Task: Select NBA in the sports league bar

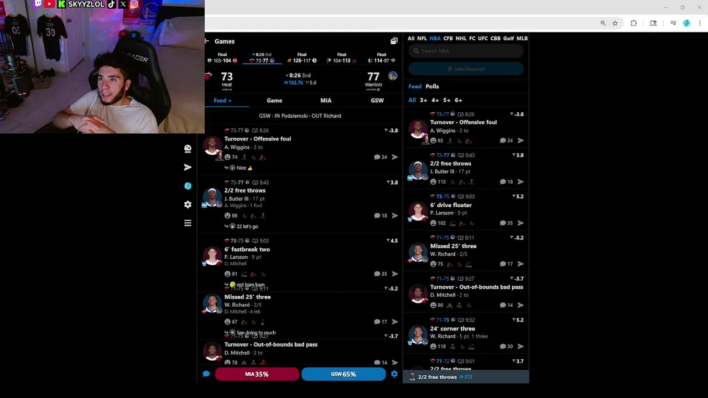Action: [435, 39]
